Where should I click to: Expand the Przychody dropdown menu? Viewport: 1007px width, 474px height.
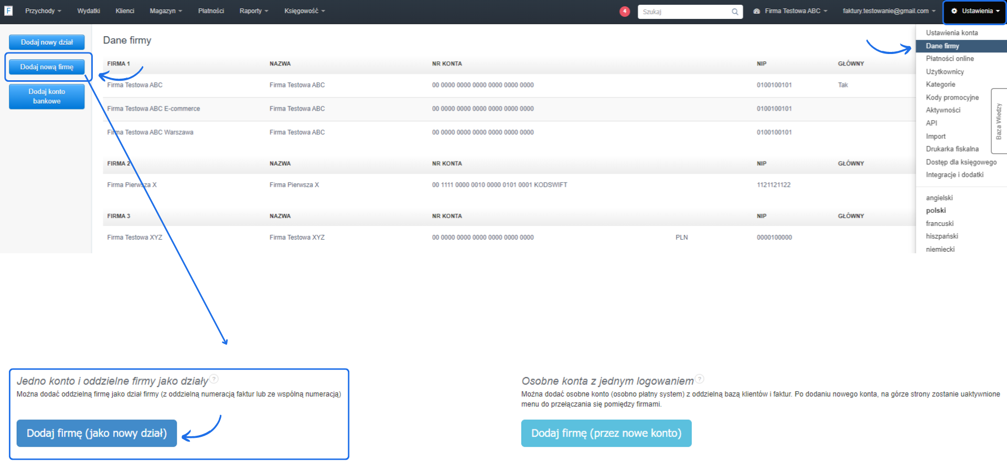[x=43, y=11]
